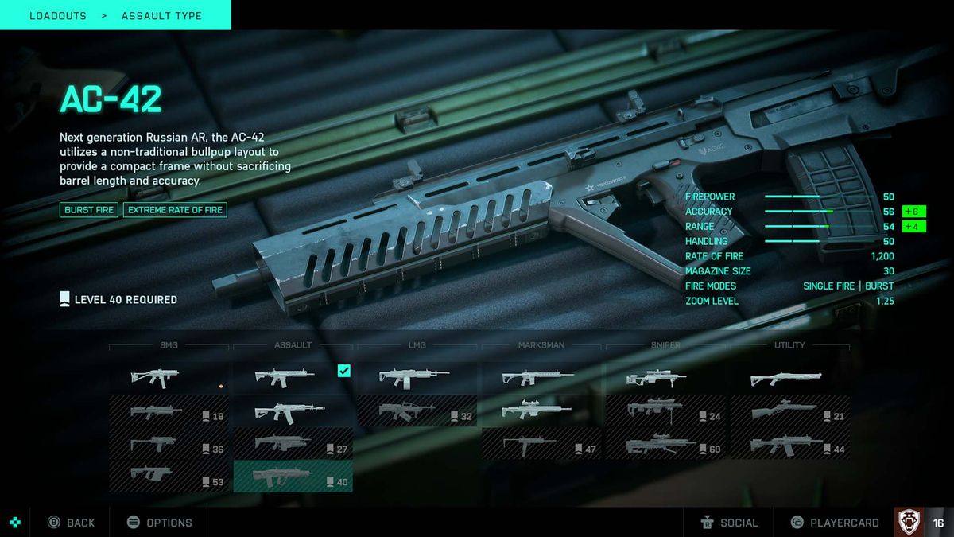Click the equipped checkmark box in Assault column
Image resolution: width=954 pixels, height=537 pixels.
(343, 370)
